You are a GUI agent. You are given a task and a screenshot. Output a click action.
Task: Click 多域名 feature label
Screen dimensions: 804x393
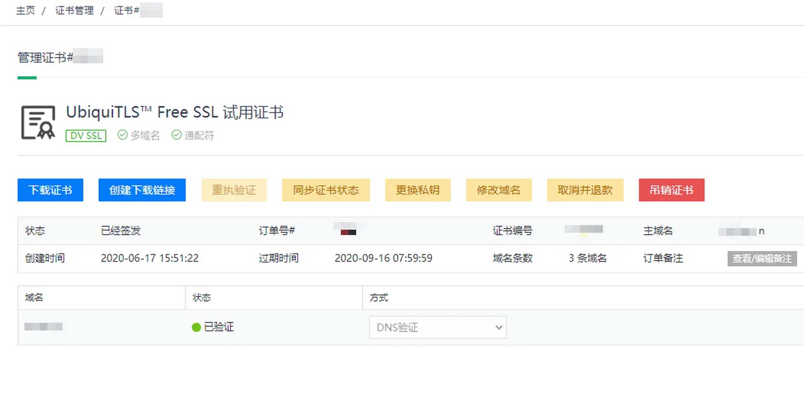tap(145, 135)
